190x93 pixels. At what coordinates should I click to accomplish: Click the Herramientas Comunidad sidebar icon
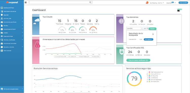[2, 43]
